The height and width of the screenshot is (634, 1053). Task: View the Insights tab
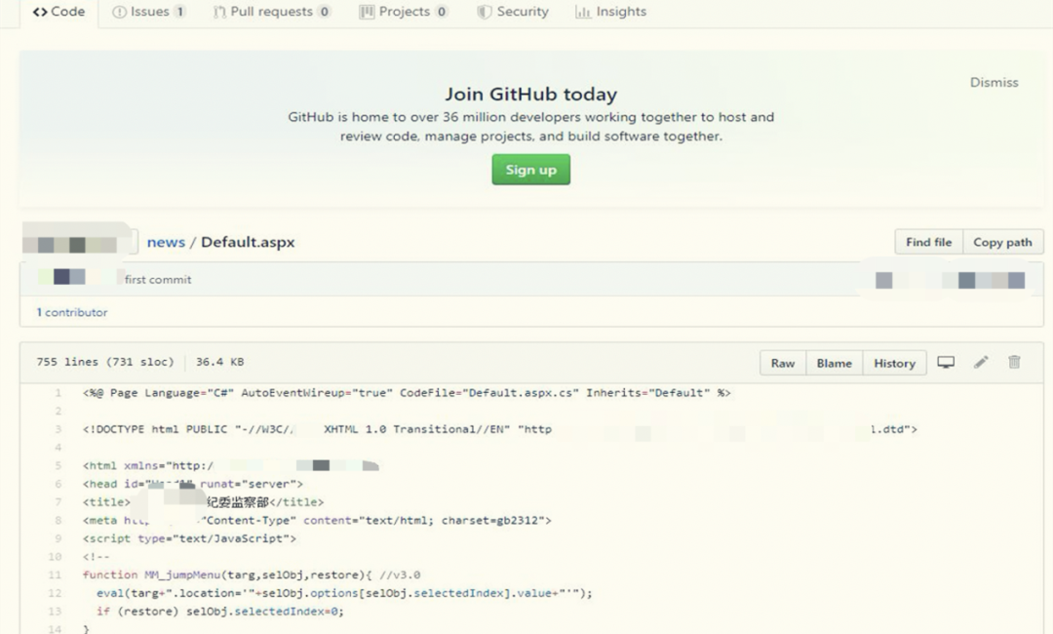tap(611, 12)
